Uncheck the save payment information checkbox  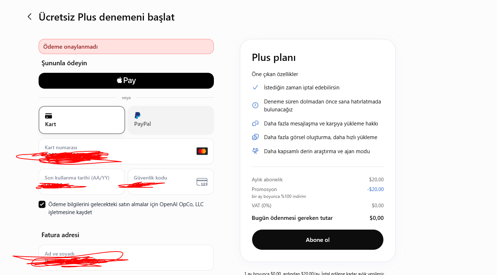(42, 204)
